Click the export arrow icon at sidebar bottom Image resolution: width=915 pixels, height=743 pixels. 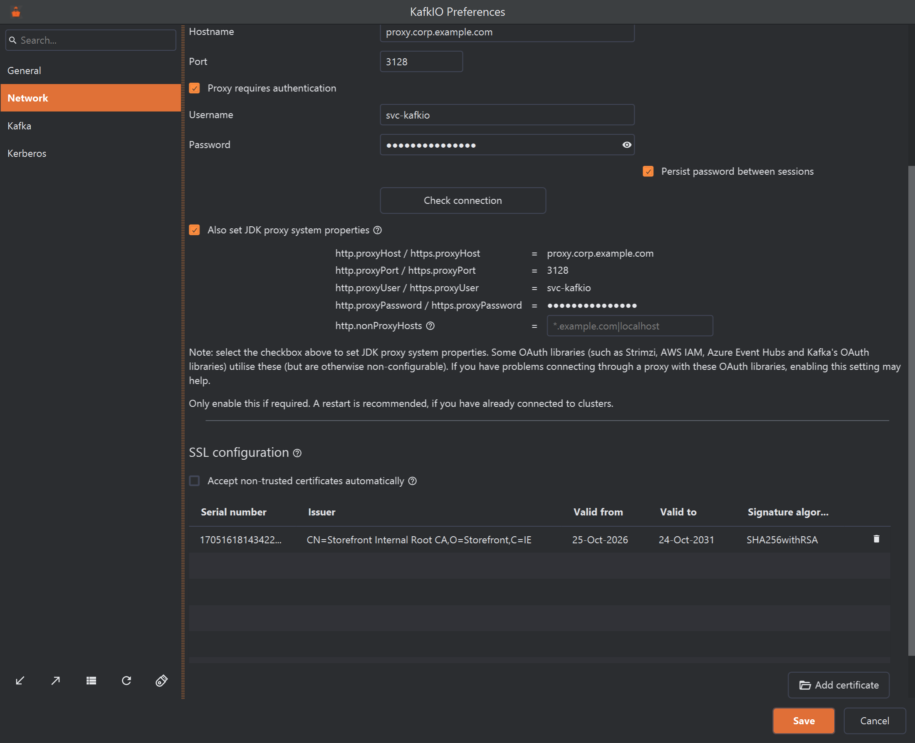(x=56, y=681)
